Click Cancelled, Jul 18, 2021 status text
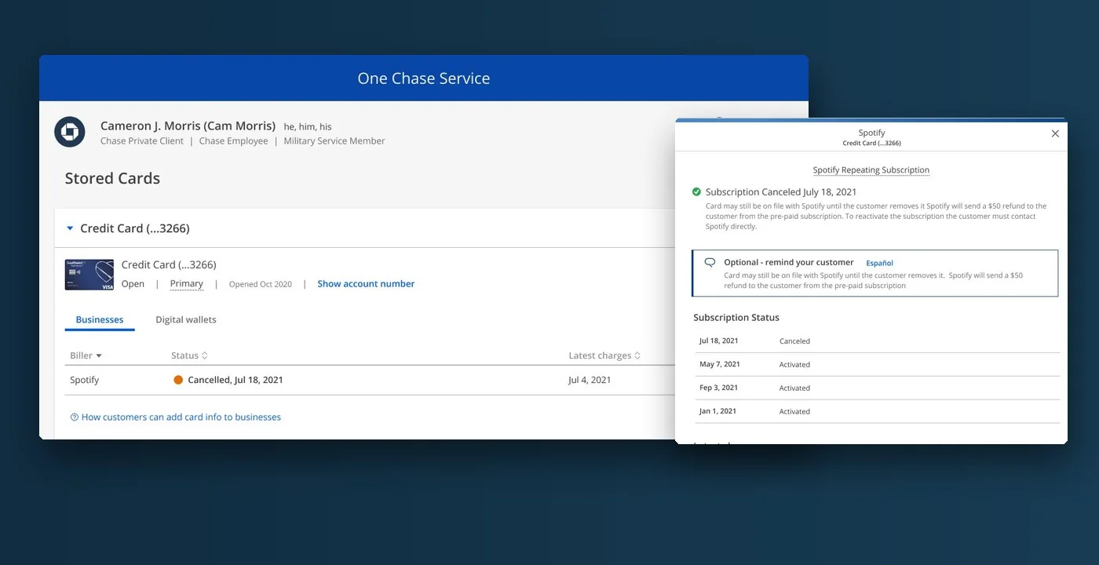This screenshot has width=1099, height=565. point(235,380)
